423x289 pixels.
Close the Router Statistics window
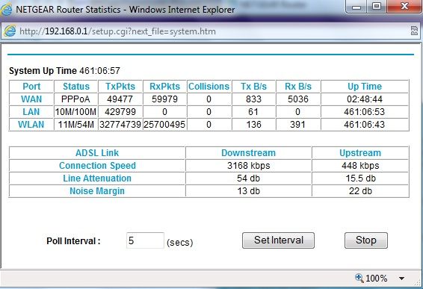(404, 7)
